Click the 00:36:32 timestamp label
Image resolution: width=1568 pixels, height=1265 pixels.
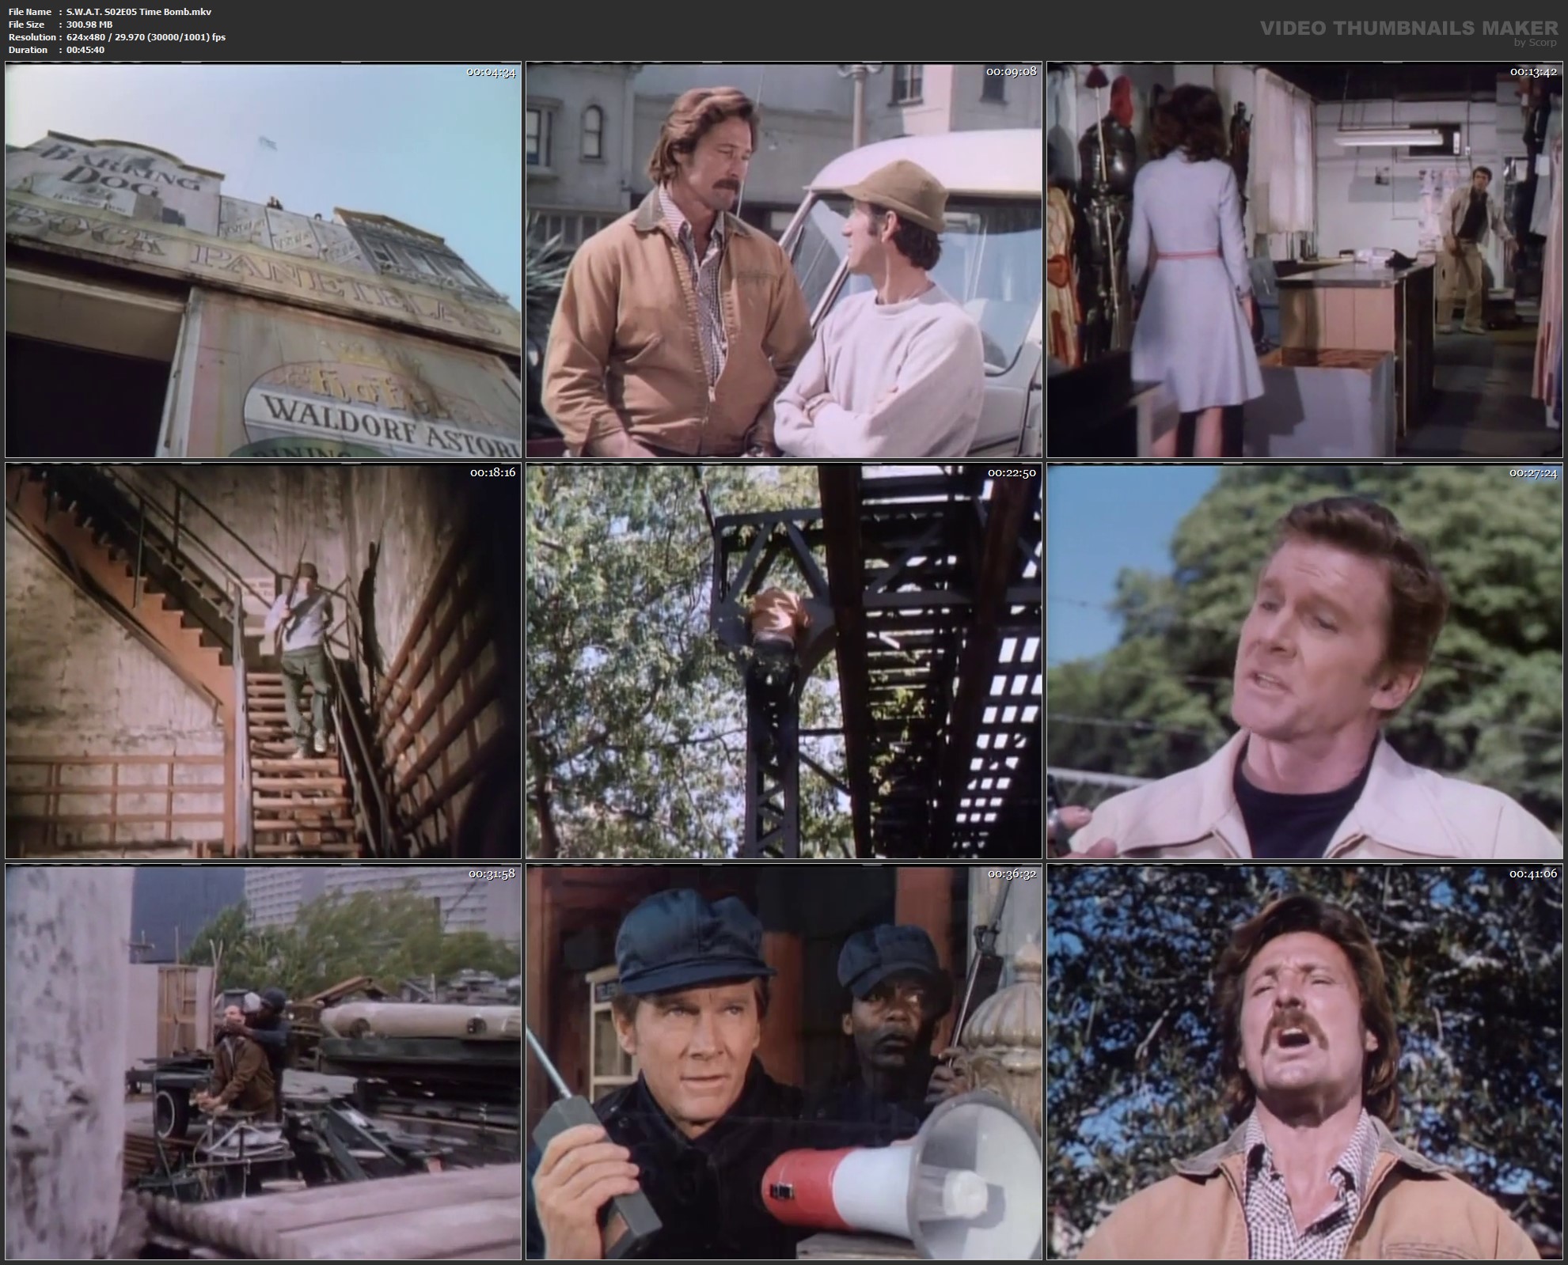(1011, 874)
